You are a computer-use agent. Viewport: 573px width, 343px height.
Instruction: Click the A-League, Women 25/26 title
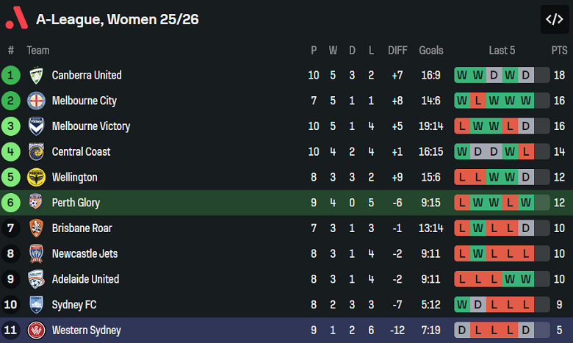[118, 19]
